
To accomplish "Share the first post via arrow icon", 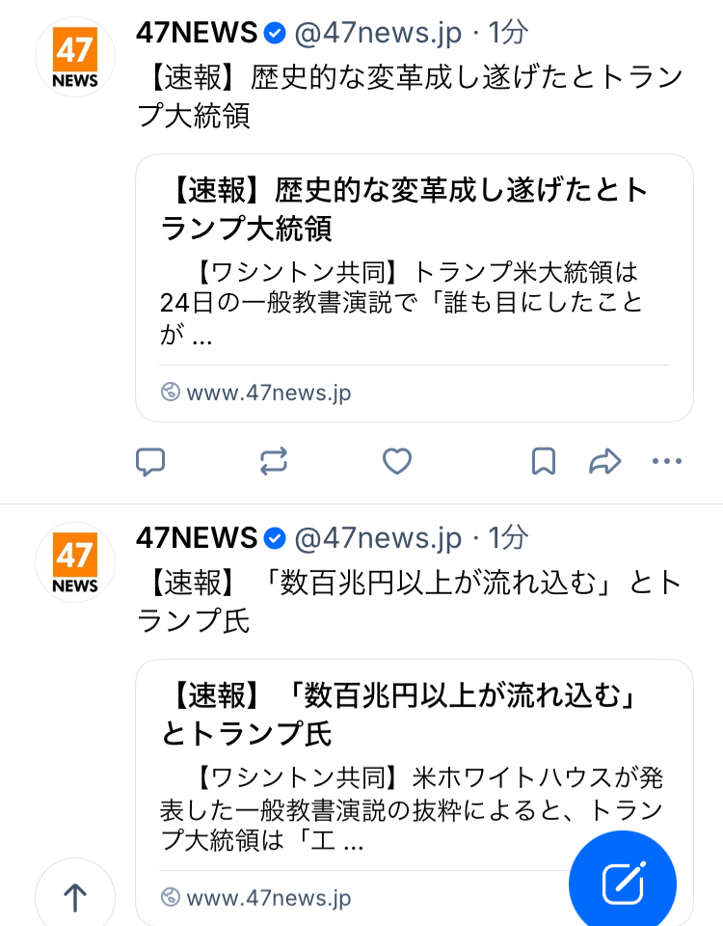I will pyautogui.click(x=605, y=461).
